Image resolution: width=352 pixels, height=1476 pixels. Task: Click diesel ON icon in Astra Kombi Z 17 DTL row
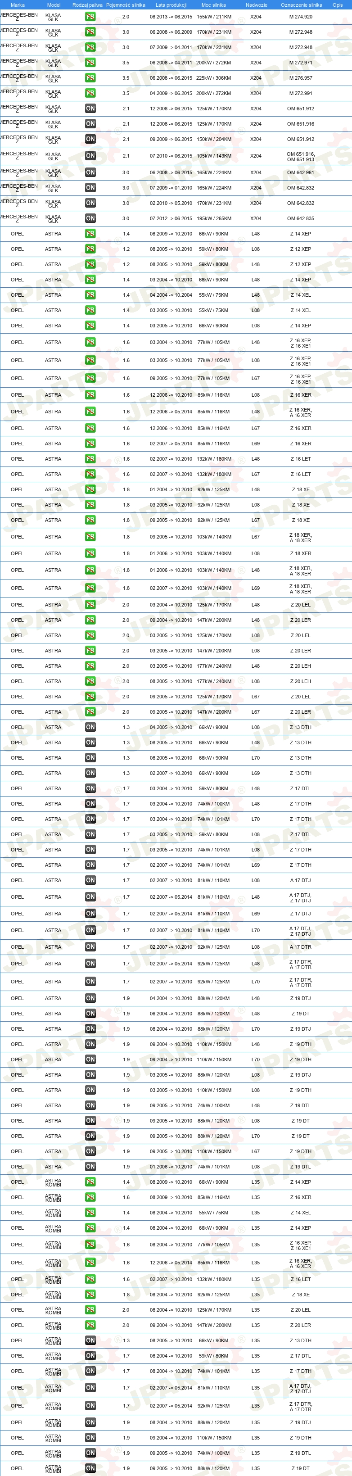[x=90, y=1356]
